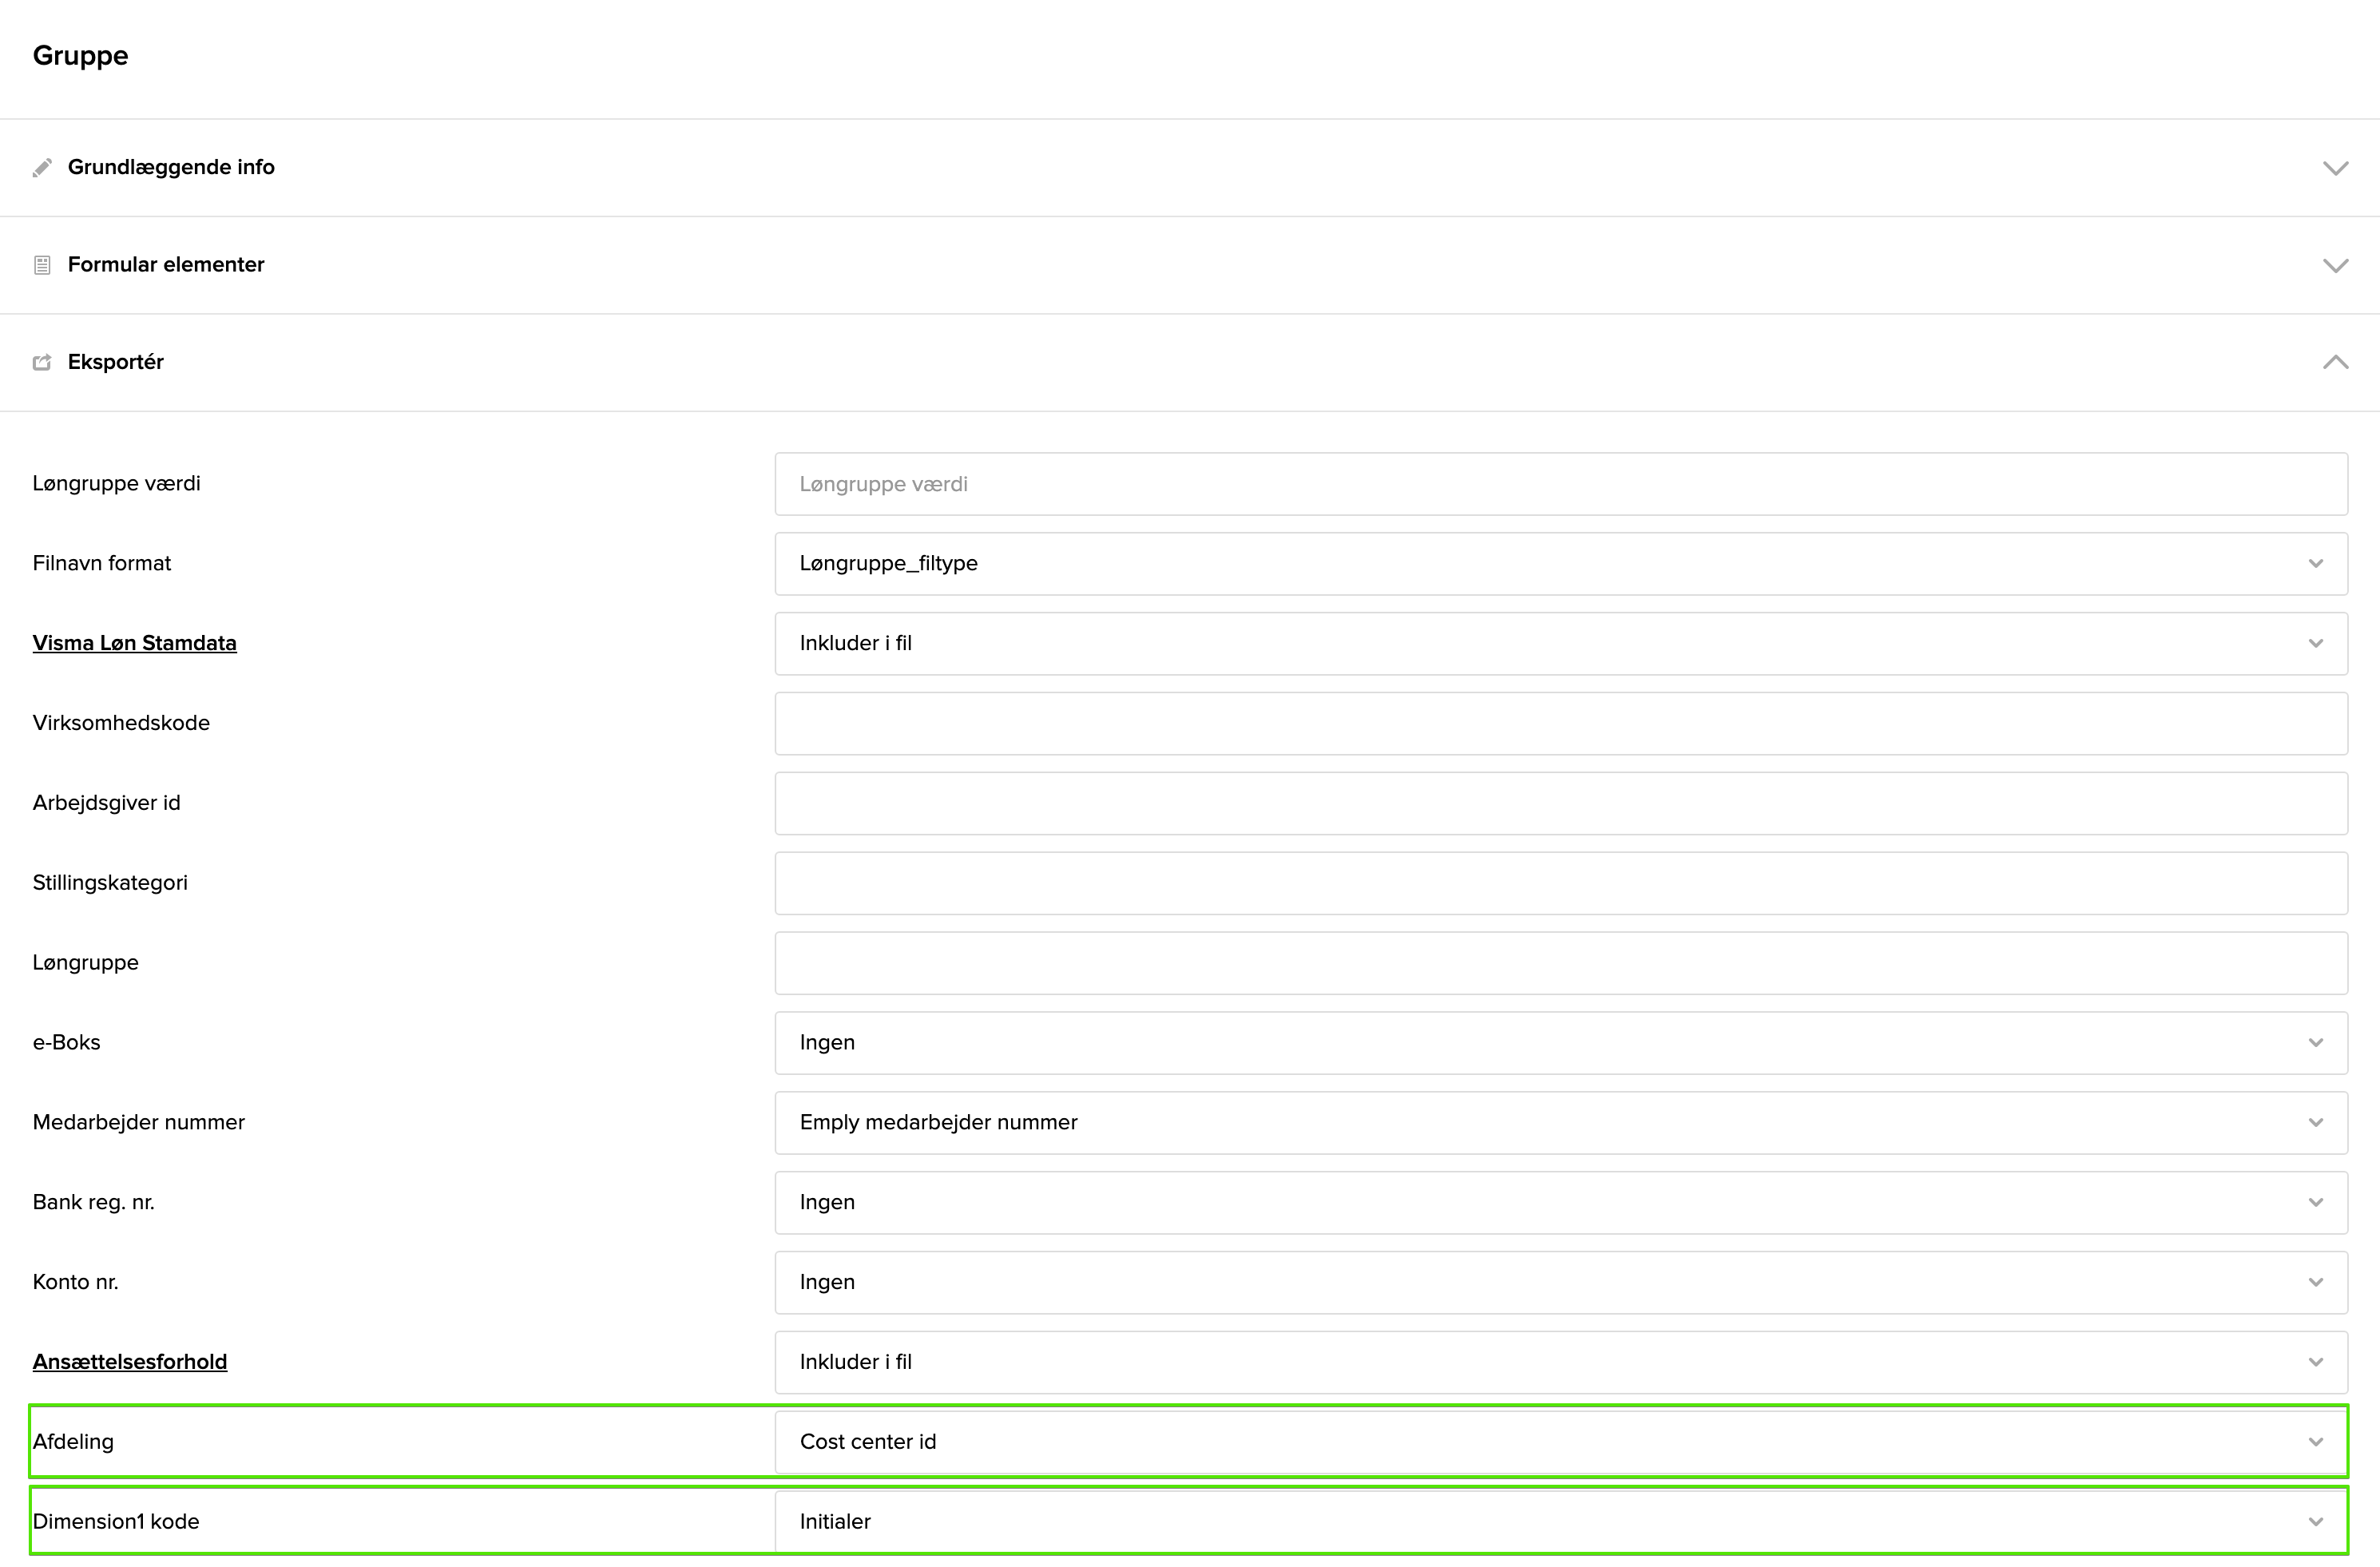
Task: Click the document icon beside Formular elementer
Action: 41,264
